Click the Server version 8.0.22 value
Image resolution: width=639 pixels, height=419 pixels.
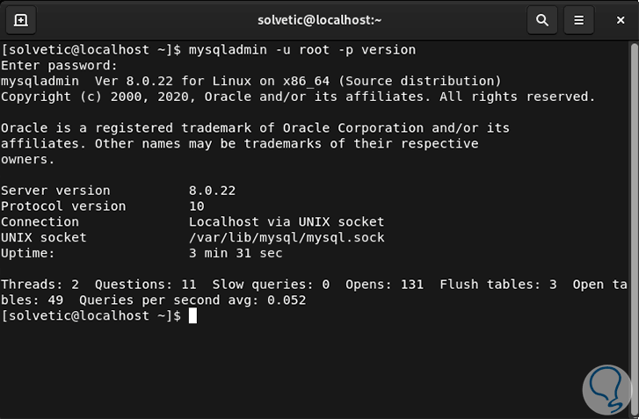click(x=212, y=191)
